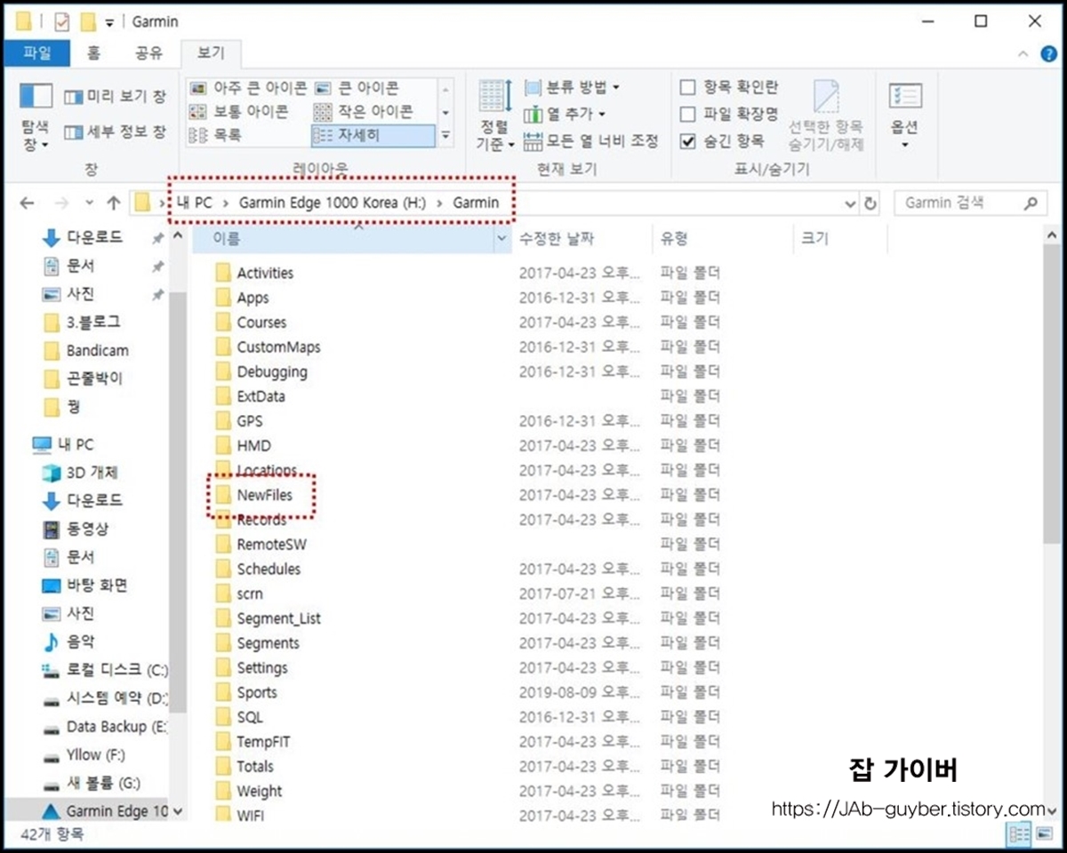Switch to details view status bar icon
This screenshot has width=1067, height=853.
coord(1019,834)
